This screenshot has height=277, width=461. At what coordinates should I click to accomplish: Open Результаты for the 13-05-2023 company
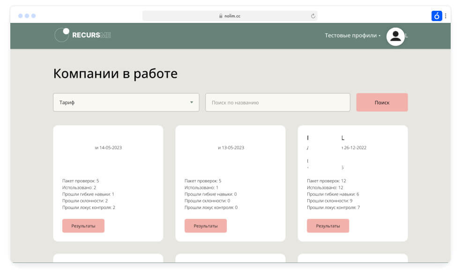pyautogui.click(x=206, y=226)
